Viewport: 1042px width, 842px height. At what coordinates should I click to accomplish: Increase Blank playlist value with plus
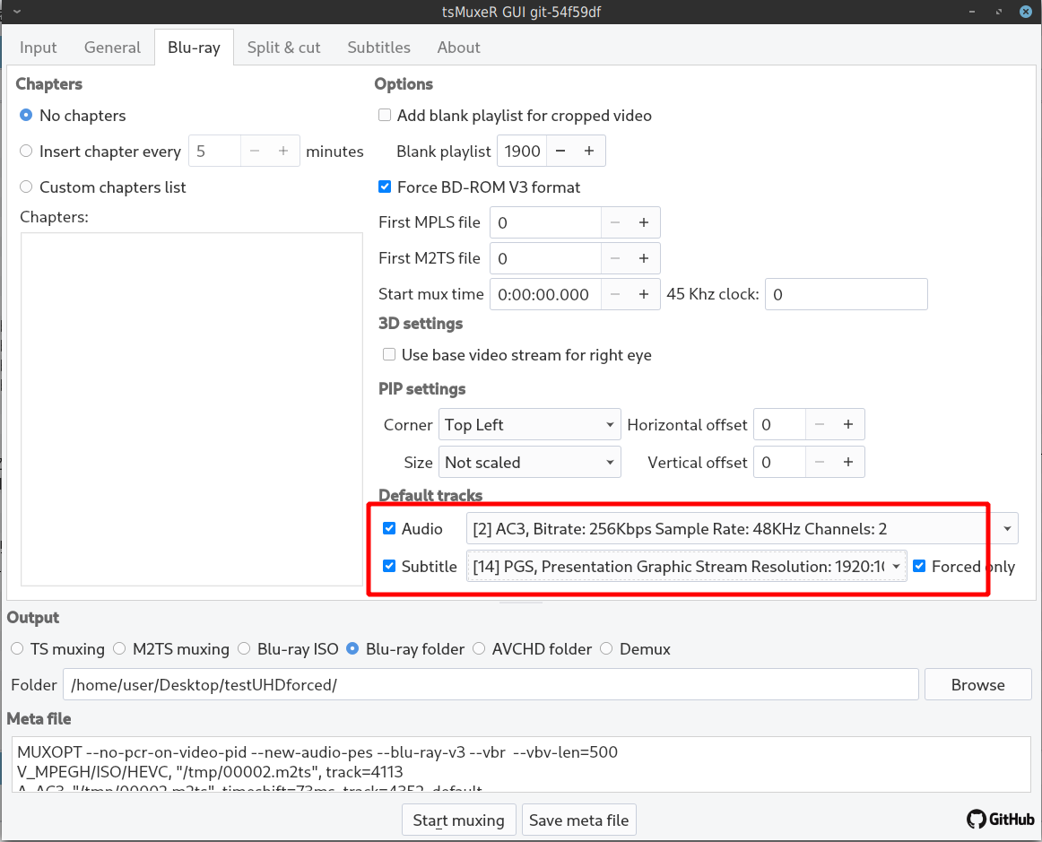(589, 151)
